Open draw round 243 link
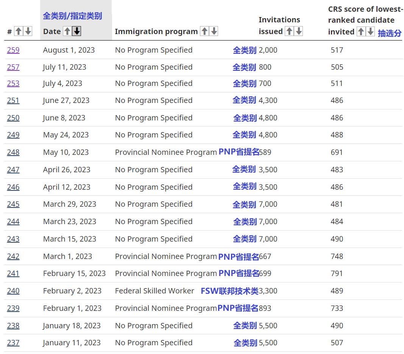This screenshot has width=404, height=354. click(x=13, y=239)
